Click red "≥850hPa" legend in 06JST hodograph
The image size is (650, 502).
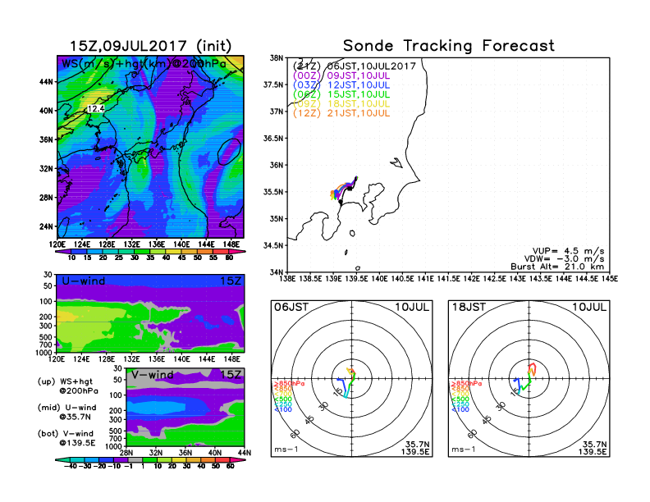click(289, 384)
